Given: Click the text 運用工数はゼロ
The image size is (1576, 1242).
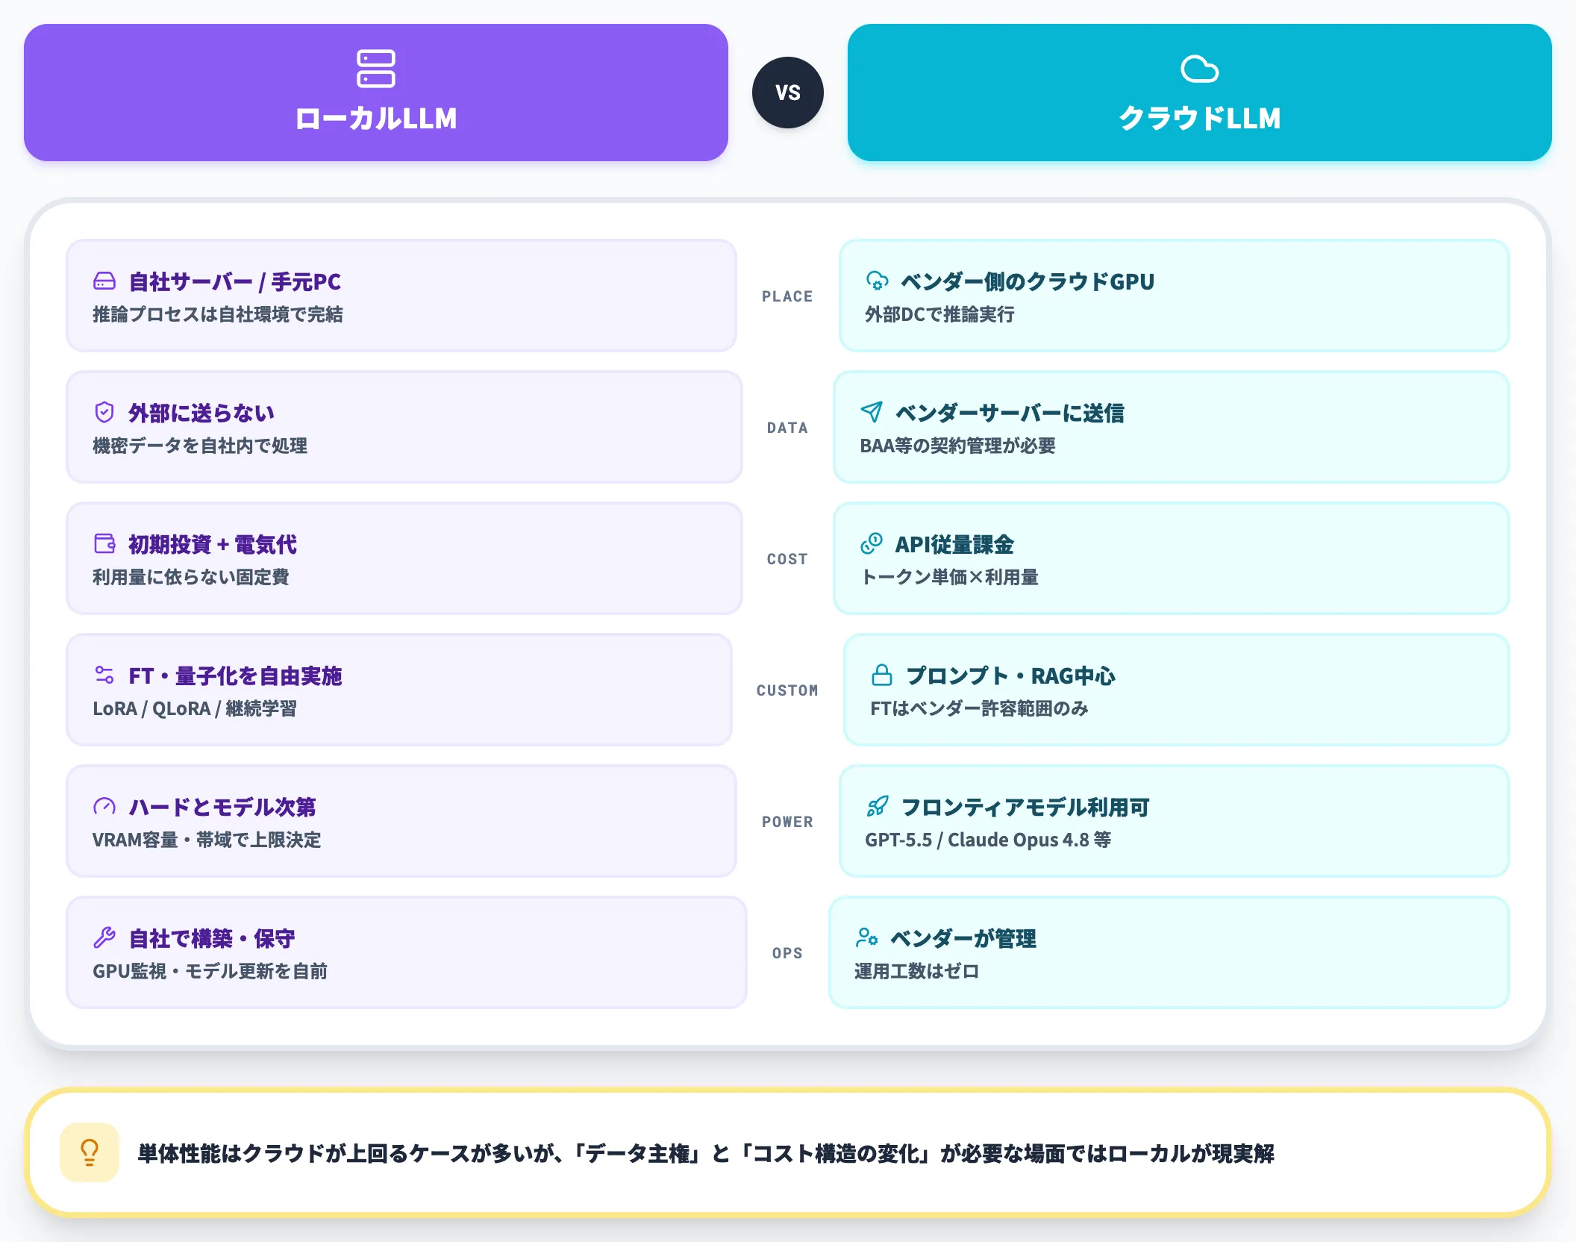Looking at the screenshot, I should pos(917,972).
